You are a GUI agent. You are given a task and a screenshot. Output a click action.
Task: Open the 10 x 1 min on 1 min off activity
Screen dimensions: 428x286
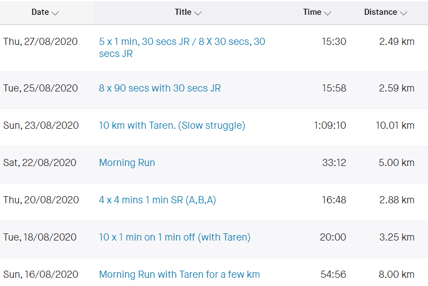coord(175,237)
